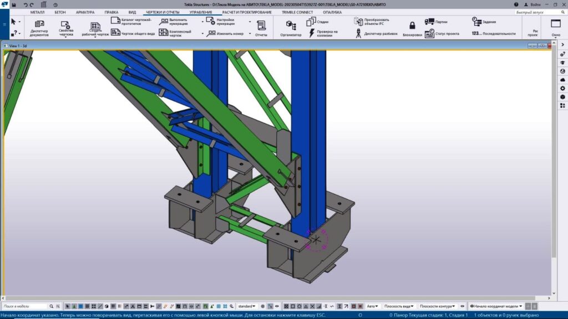
Task: Click the save icon in title bar
Action: pyautogui.click(x=14, y=4)
